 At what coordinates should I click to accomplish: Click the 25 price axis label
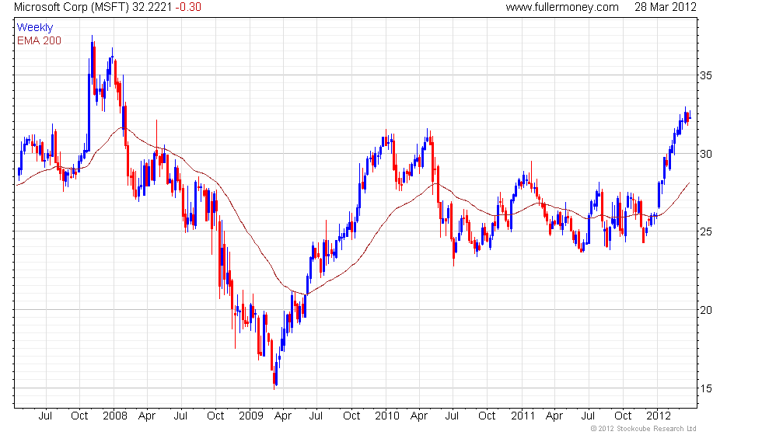pyautogui.click(x=706, y=231)
